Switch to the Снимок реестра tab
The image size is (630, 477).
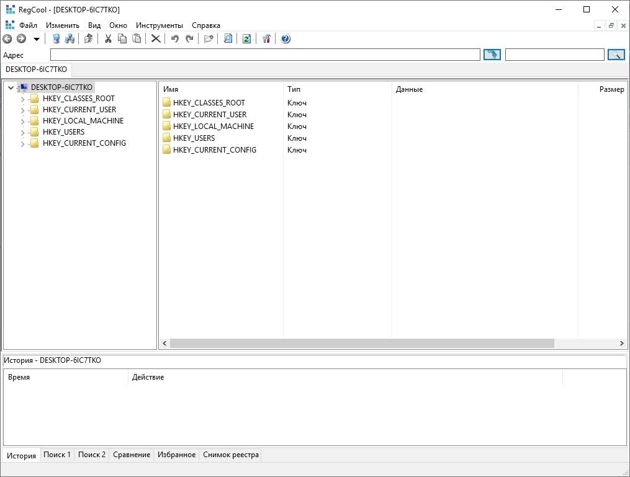pyautogui.click(x=231, y=455)
